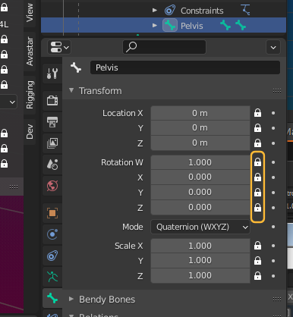
Task: Animate the Location X property dot
Action: coord(273,113)
